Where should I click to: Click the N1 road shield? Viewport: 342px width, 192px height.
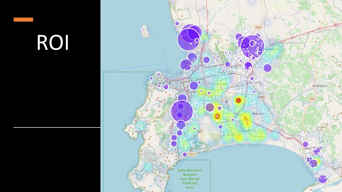click(336, 25)
